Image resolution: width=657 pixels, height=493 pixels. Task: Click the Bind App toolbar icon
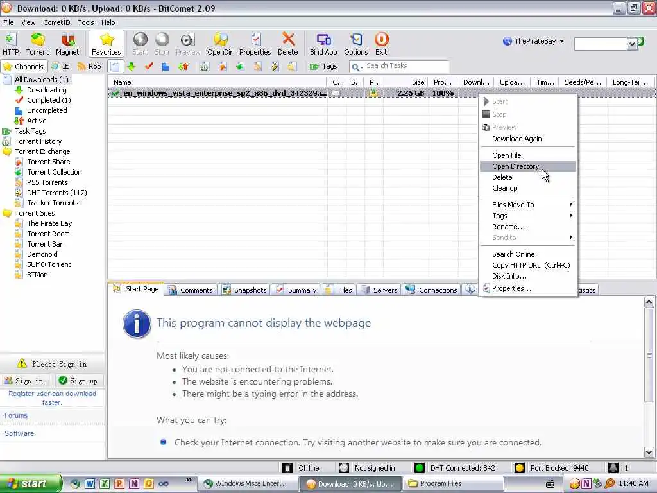[x=323, y=44]
